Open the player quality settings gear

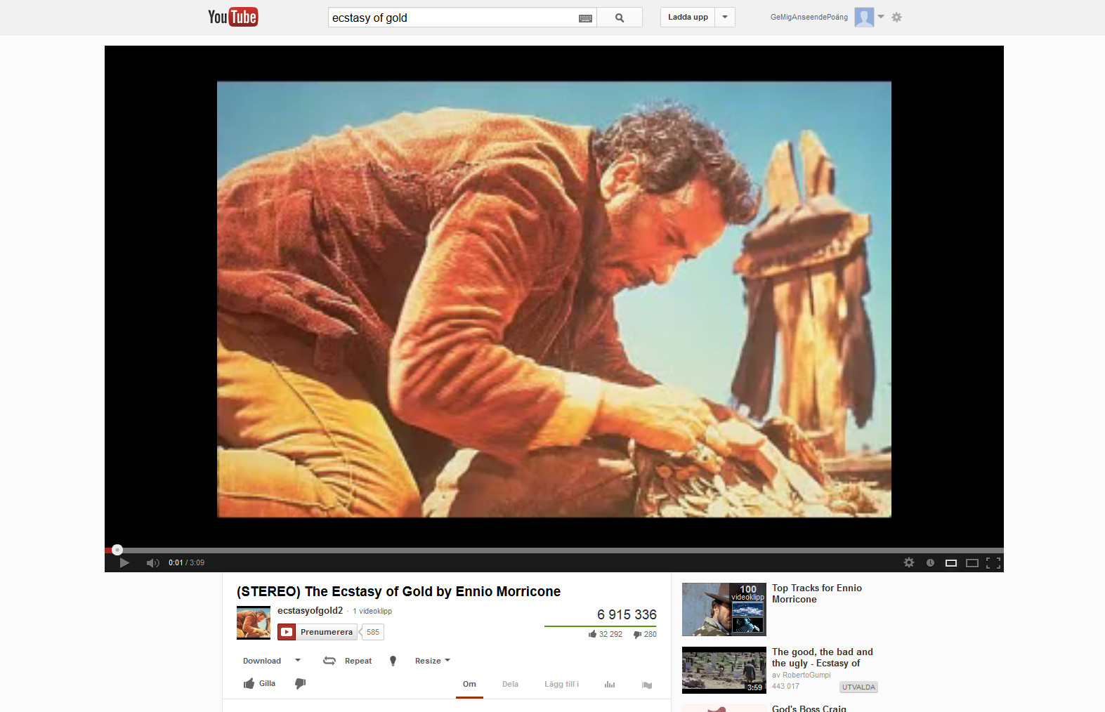pos(909,562)
